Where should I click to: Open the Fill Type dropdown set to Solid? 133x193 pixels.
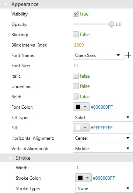[103, 117]
